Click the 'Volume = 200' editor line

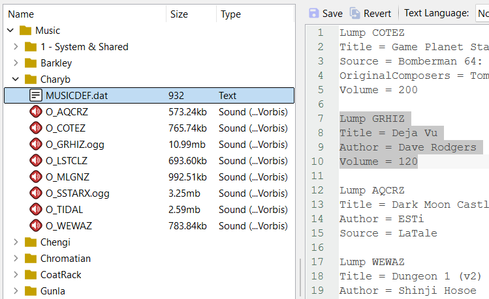pyautogui.click(x=378, y=90)
